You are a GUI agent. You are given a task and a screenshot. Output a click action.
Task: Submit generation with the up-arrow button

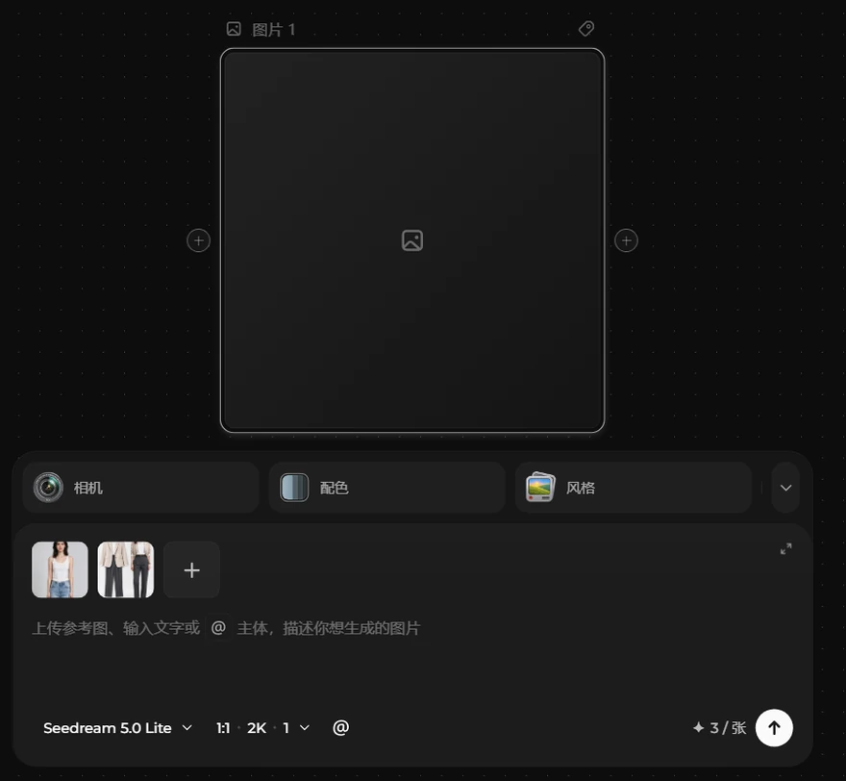(x=774, y=727)
